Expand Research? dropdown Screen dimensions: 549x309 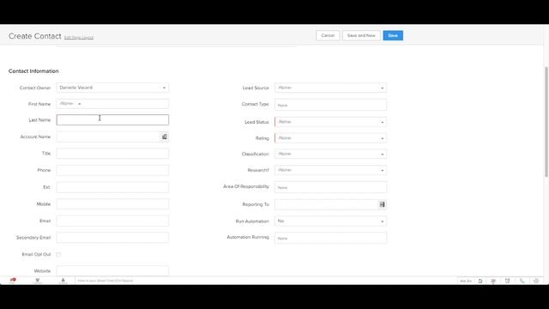[330, 170]
